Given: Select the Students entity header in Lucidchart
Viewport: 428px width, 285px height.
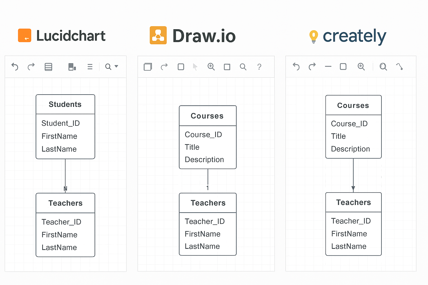Looking at the screenshot, I should click(x=65, y=104).
